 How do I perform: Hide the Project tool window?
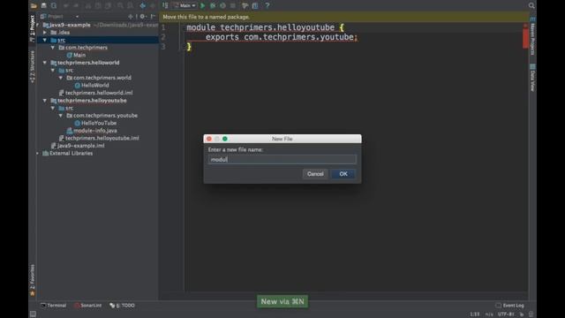click(x=153, y=16)
